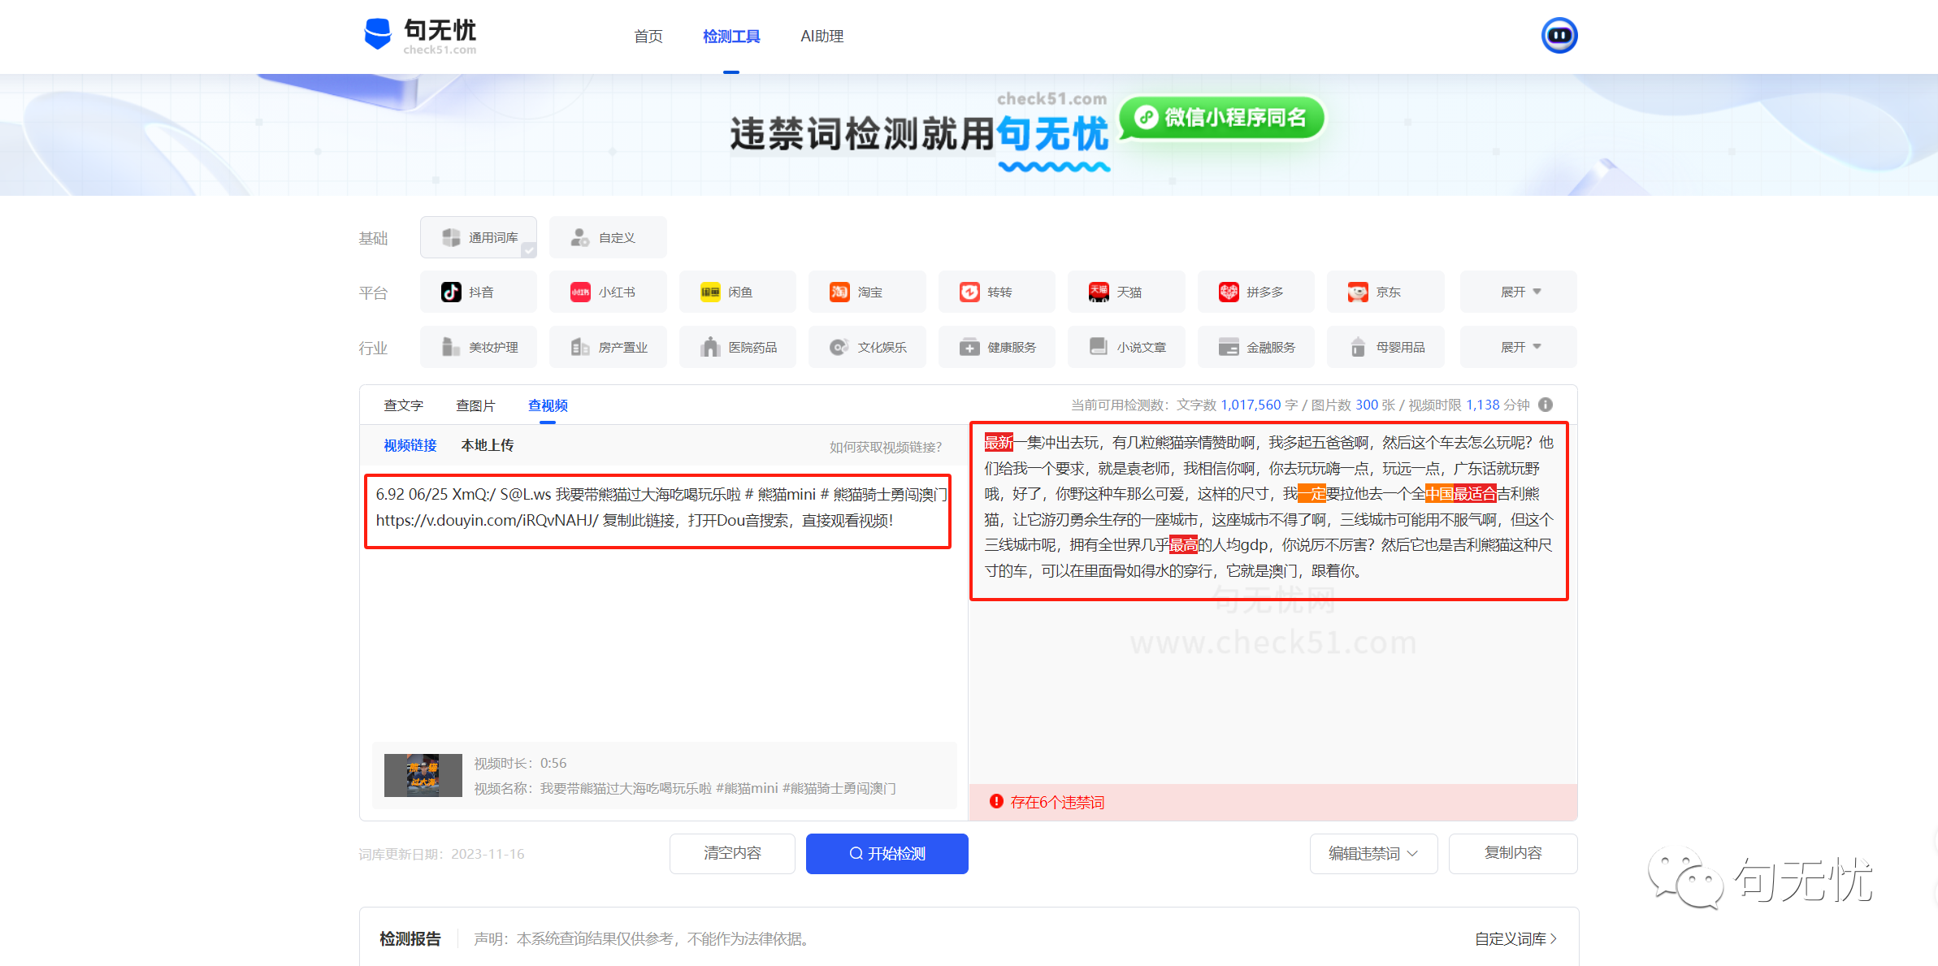Click the 小红书 platform icon
This screenshot has height=966, width=1938.
coord(580,292)
